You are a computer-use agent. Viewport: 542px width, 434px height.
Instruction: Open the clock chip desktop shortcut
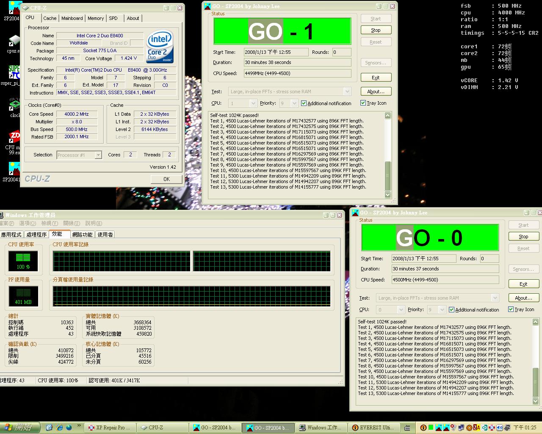14,108
